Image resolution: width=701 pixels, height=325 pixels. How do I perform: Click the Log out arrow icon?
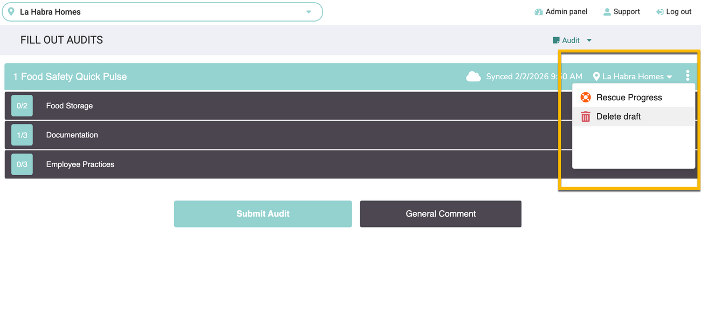659,12
